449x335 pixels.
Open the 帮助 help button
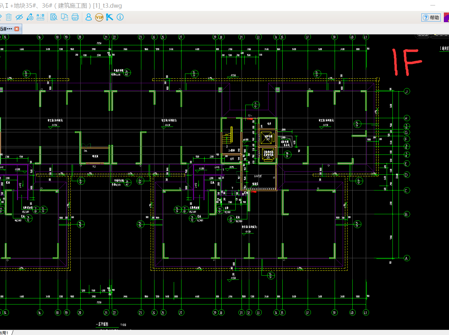(431, 18)
